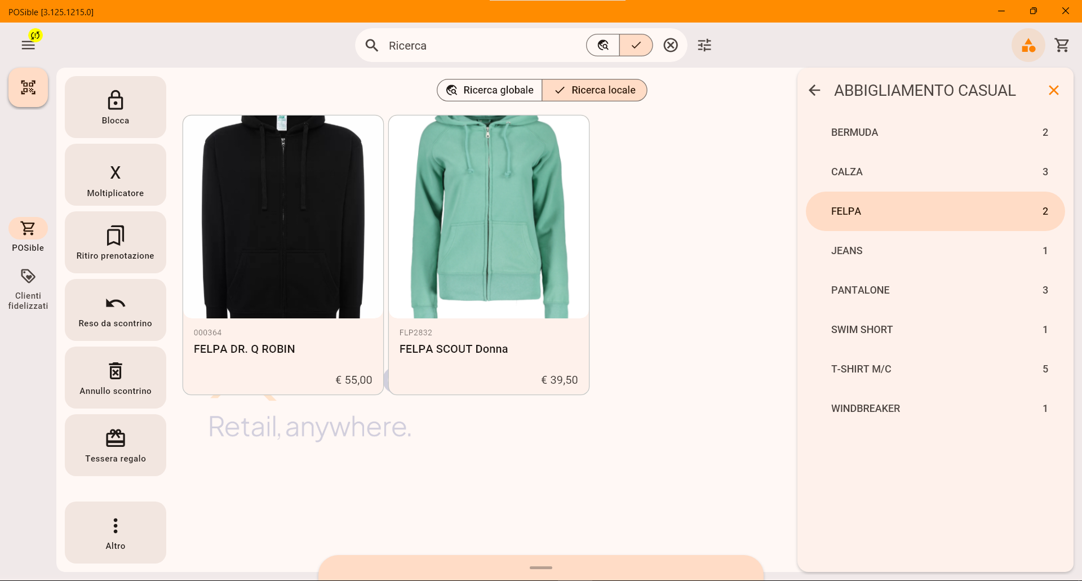Screen dimensions: 1082x581
Task: Click the sync status badge on menu
Action: pos(36,36)
